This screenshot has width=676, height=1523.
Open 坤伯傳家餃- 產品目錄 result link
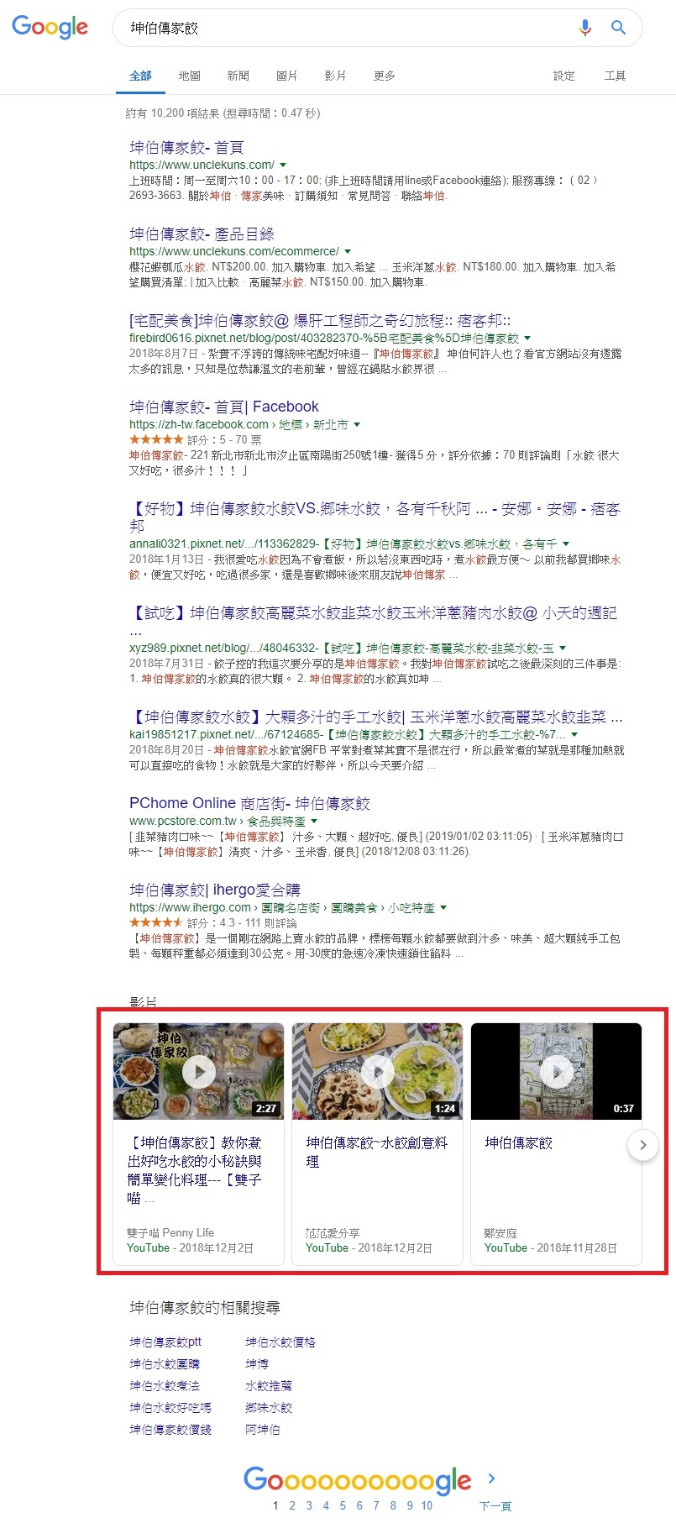202,234
